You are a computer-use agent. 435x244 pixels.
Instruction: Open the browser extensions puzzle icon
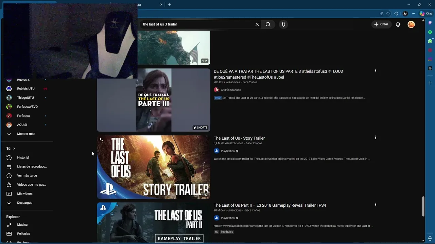click(x=396, y=14)
